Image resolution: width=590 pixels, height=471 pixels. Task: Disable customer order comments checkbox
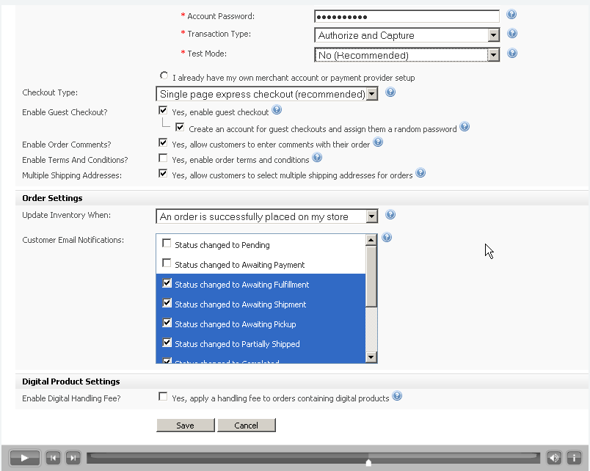click(x=163, y=142)
